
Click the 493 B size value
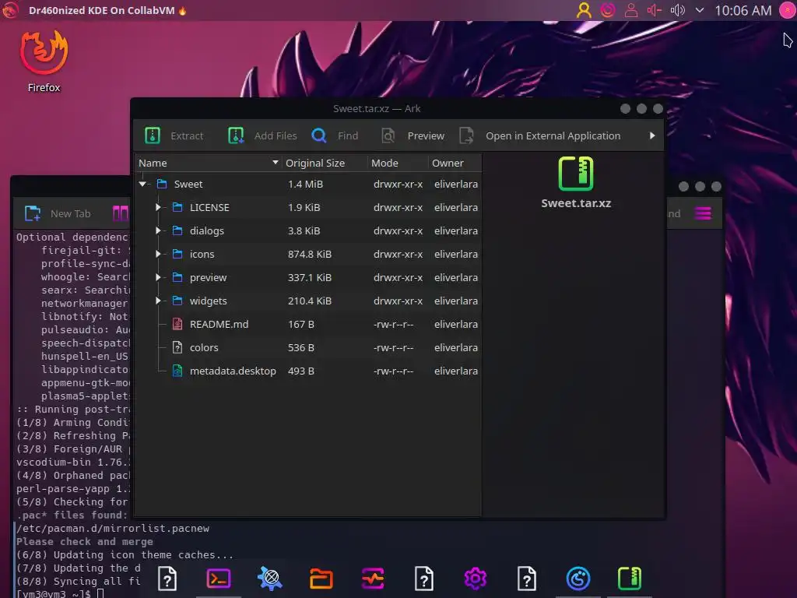click(301, 371)
